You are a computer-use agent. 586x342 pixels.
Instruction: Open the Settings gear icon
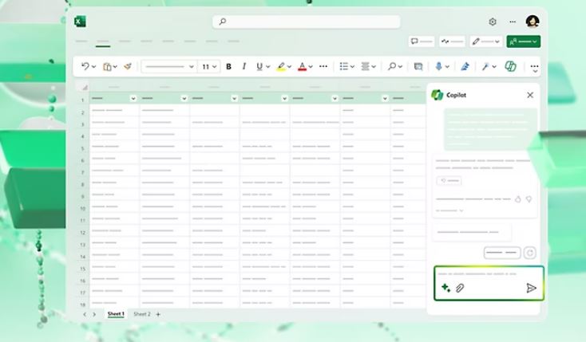[x=493, y=22]
